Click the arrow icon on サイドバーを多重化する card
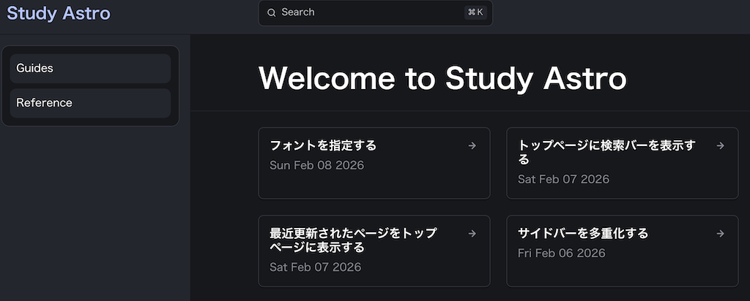 [721, 234]
